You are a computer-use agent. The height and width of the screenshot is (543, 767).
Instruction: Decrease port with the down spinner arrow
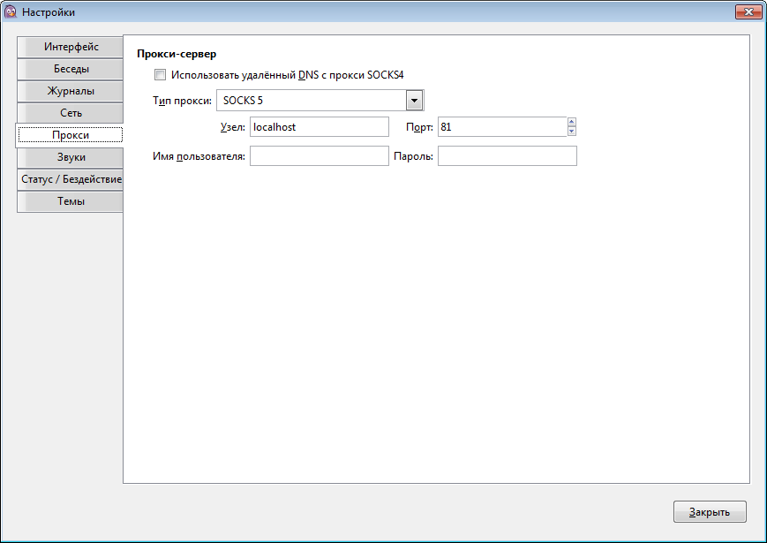[571, 132]
